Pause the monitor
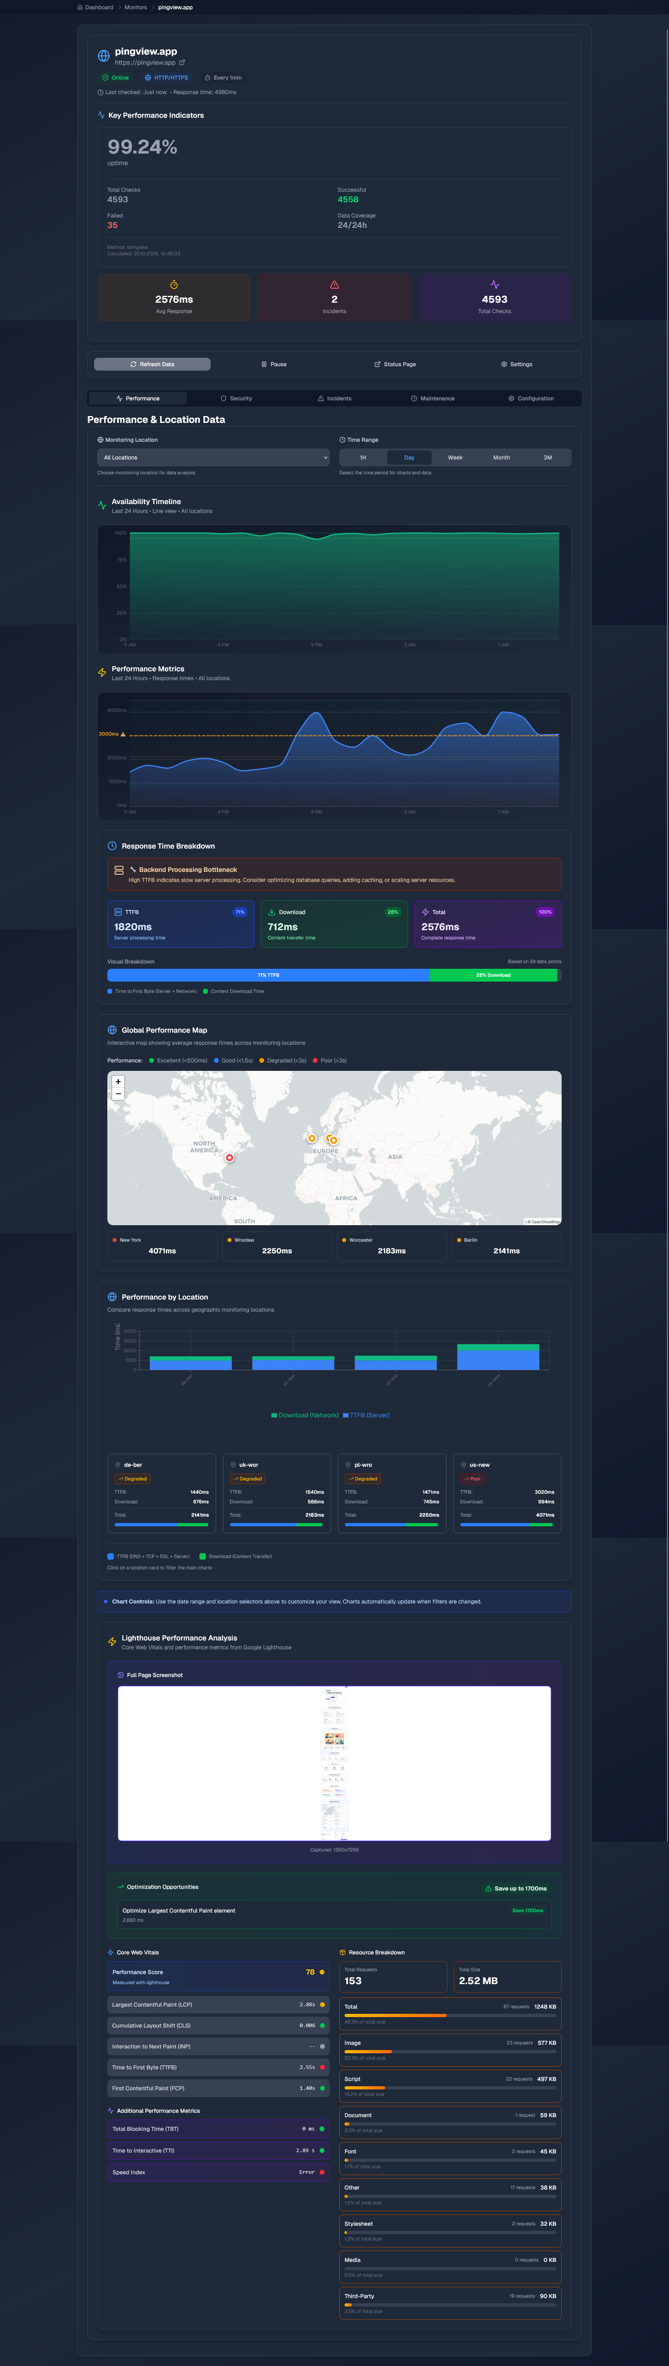The image size is (669, 2366). point(274,365)
